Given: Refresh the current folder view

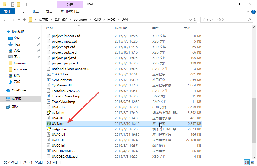Looking at the screenshot, I should click(195, 20).
